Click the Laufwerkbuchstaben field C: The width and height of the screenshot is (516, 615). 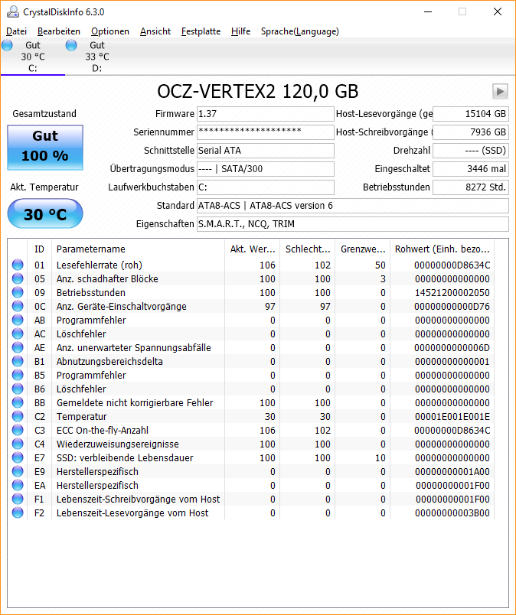pyautogui.click(x=266, y=187)
